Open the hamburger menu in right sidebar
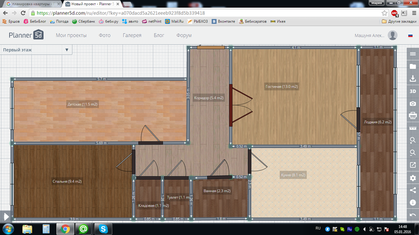The image size is (419, 235). pyautogui.click(x=413, y=54)
